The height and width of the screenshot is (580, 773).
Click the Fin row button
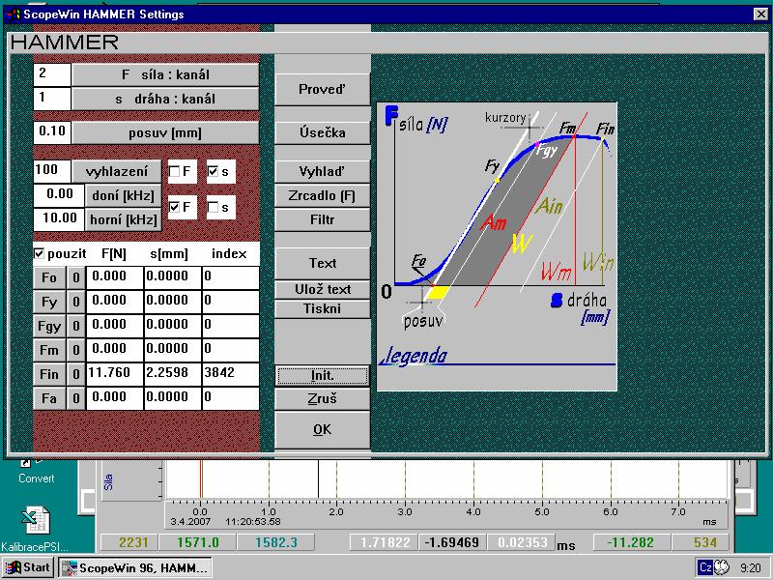pos(49,374)
